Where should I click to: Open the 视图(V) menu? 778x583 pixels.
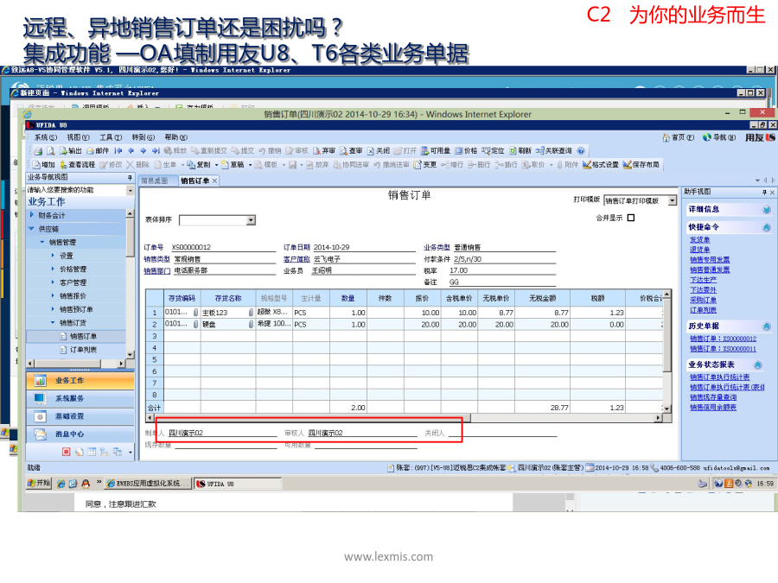pos(78,137)
